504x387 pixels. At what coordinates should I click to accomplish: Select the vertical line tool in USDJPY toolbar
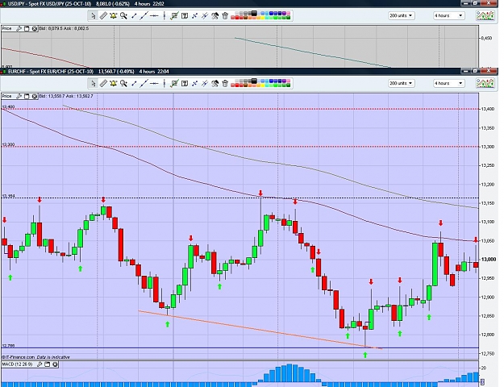(x=165, y=16)
